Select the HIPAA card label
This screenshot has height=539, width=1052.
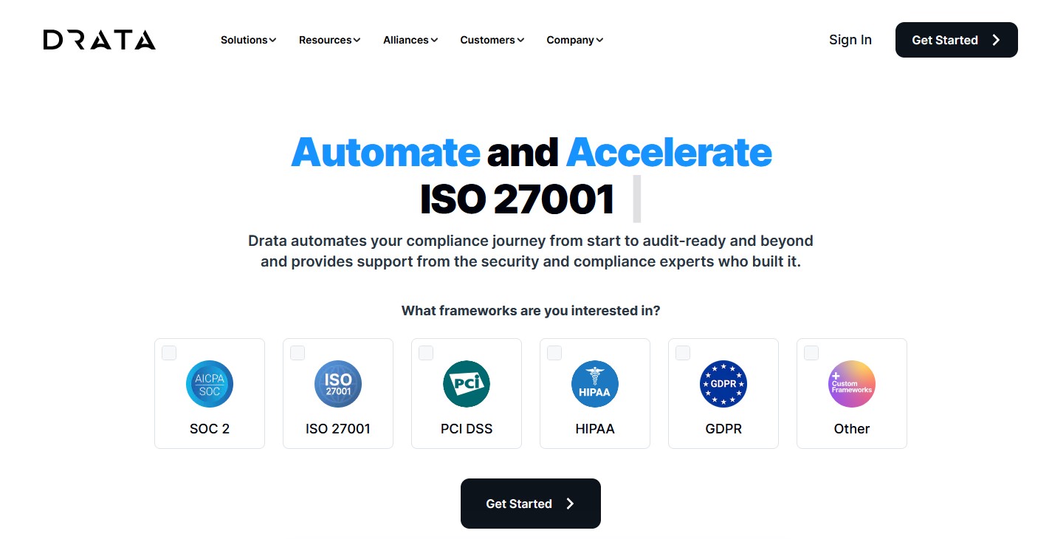(595, 429)
